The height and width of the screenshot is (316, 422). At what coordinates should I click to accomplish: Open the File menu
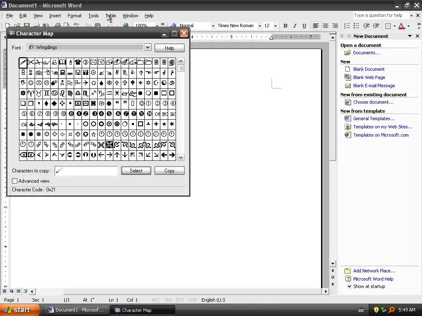(9, 16)
